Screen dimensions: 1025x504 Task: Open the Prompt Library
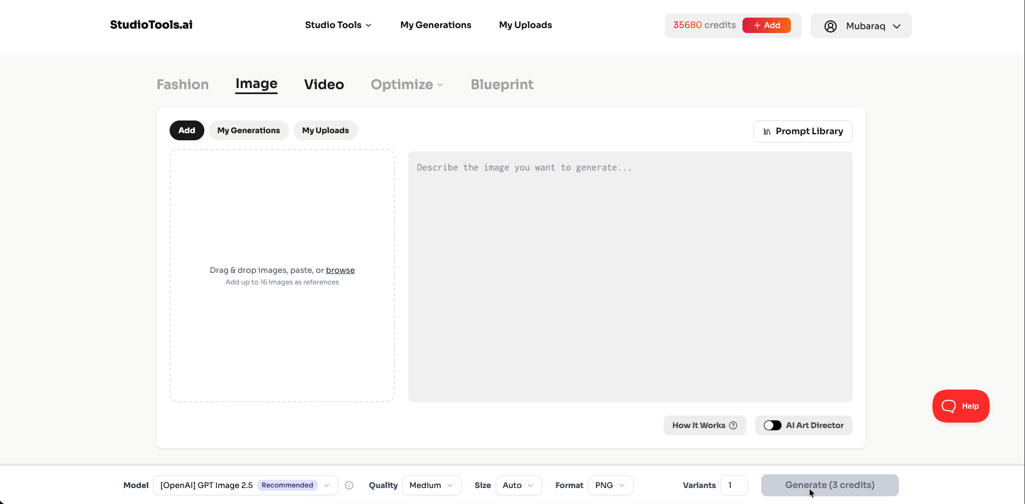click(803, 132)
